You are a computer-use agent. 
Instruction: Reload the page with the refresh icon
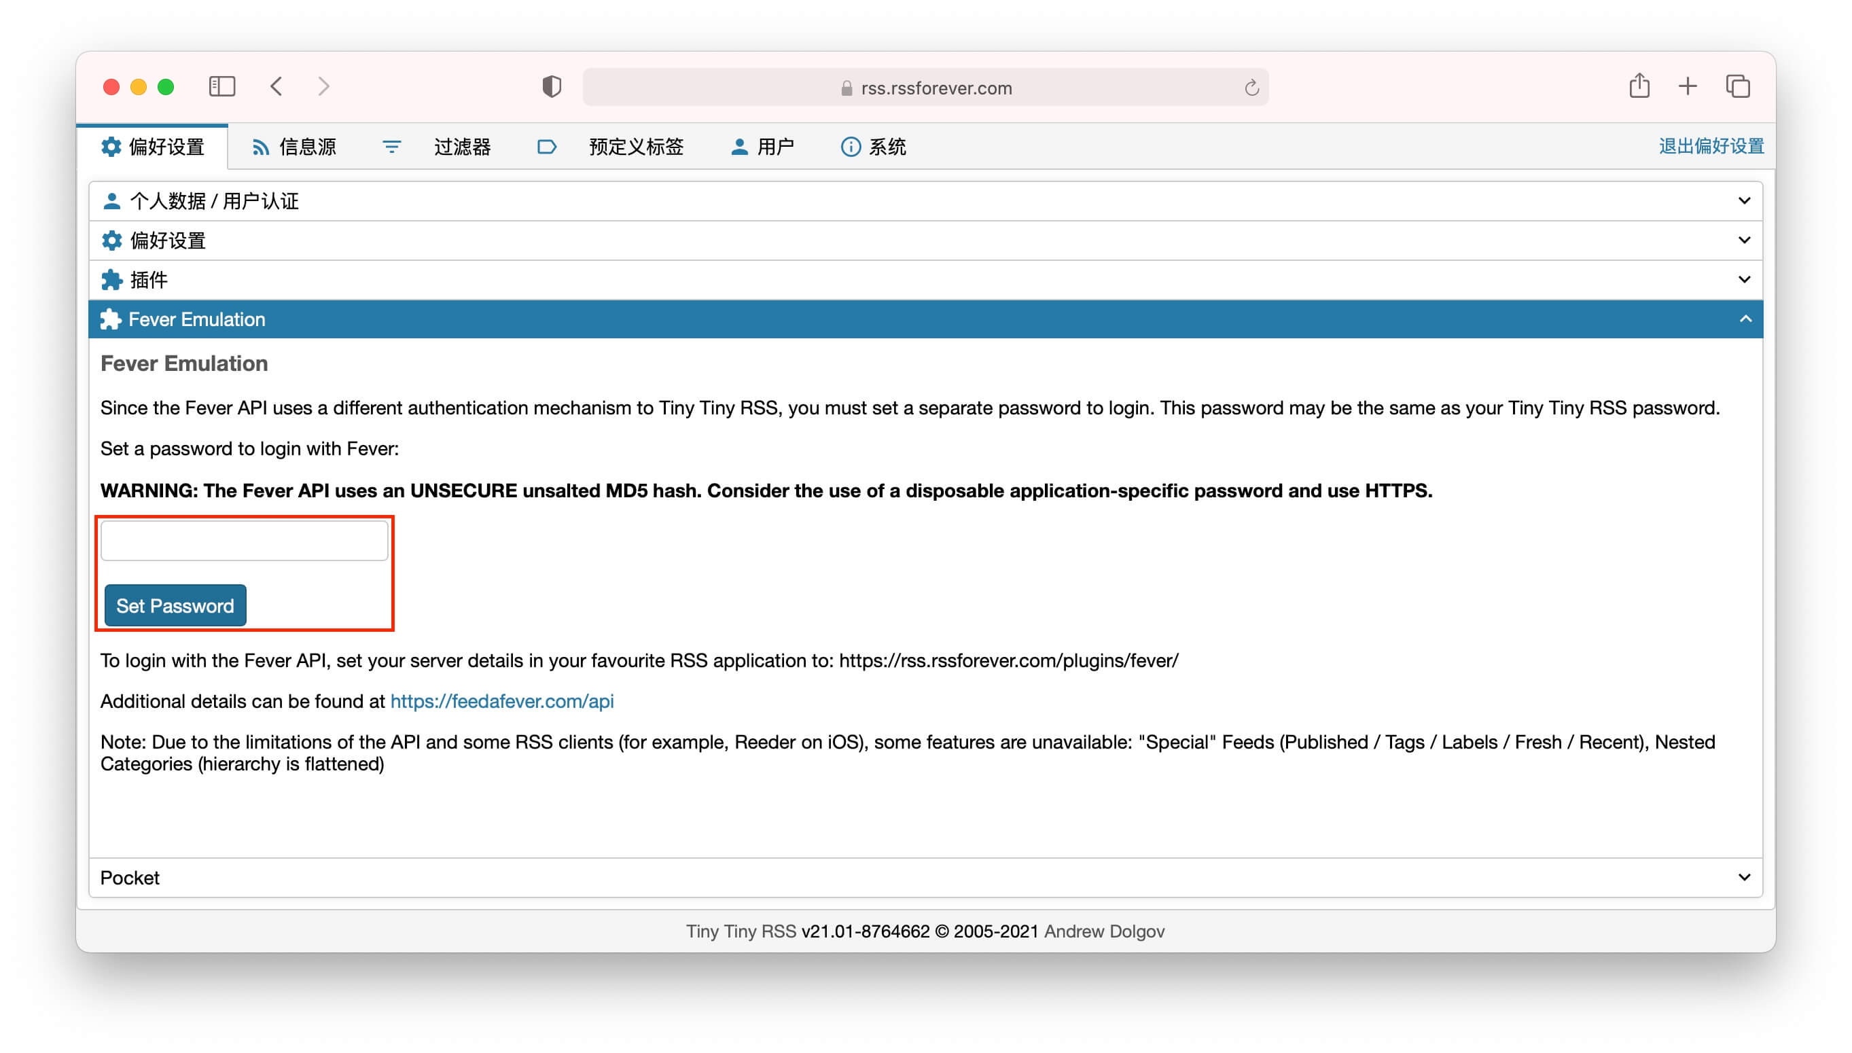pyautogui.click(x=1252, y=88)
